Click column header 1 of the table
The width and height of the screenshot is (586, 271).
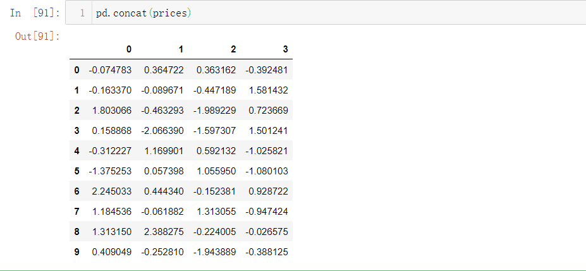(181, 49)
